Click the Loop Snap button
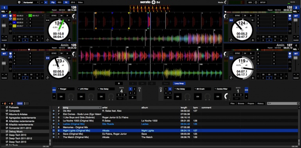301x148 pixels. (179, 84)
